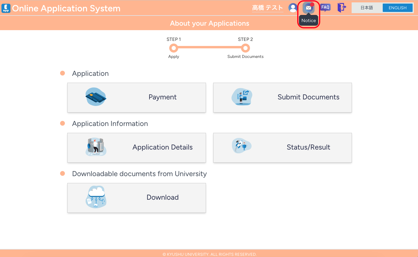Screen dimensions: 418x257
Task: Click the Submit Documents upload illustration
Action: 242,97
